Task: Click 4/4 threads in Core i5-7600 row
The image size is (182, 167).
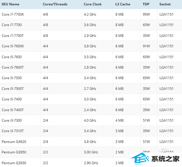Action: (45, 57)
